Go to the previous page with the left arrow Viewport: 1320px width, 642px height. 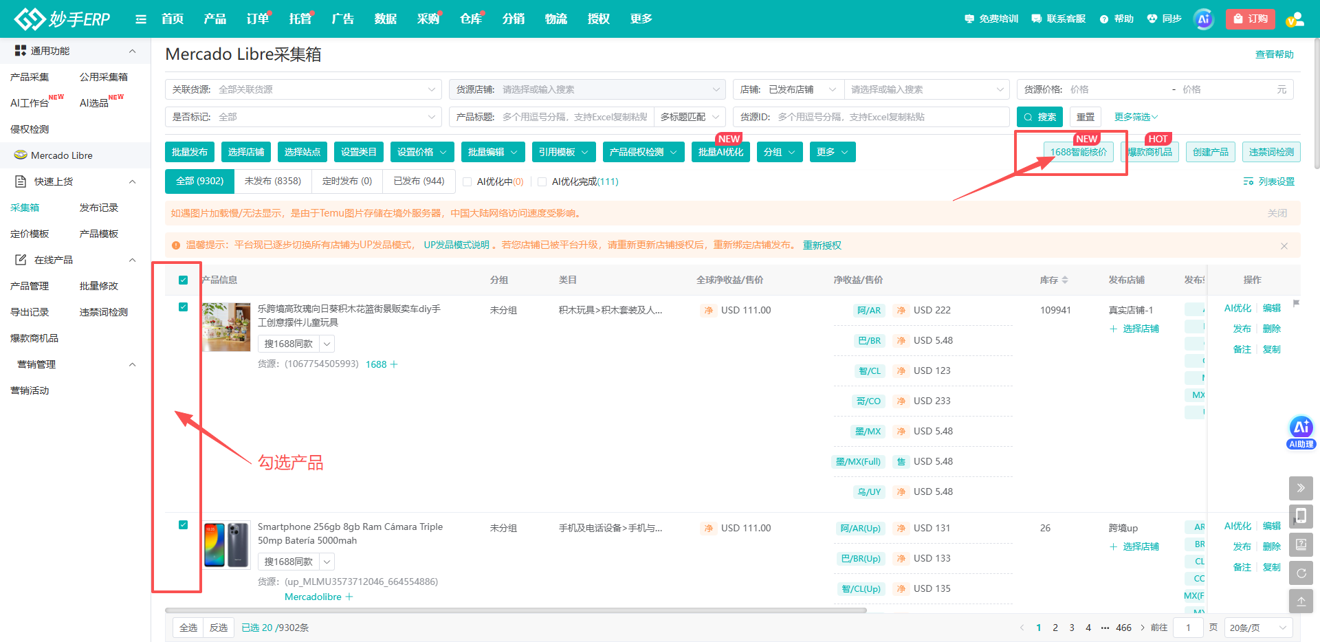pyautogui.click(x=1022, y=628)
